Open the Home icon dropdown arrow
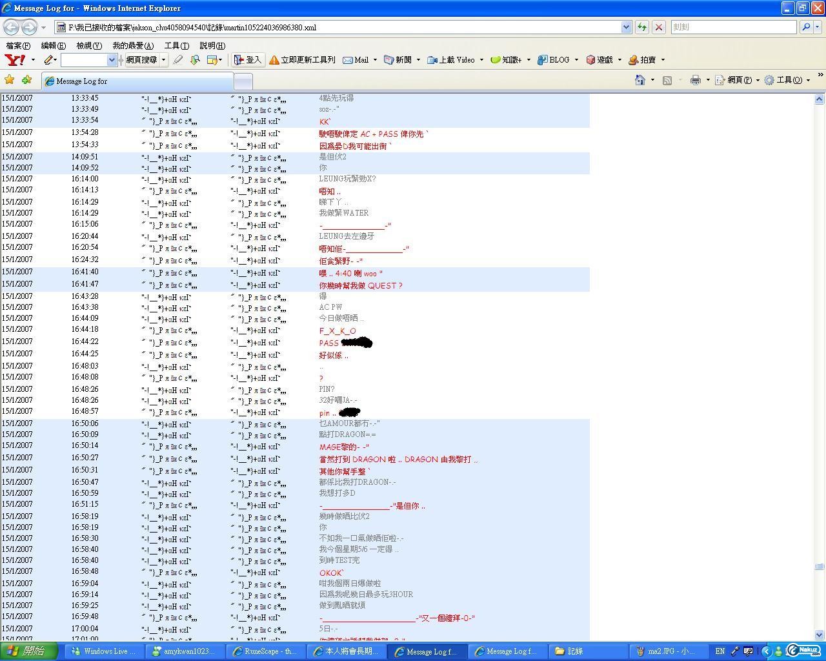 (652, 80)
